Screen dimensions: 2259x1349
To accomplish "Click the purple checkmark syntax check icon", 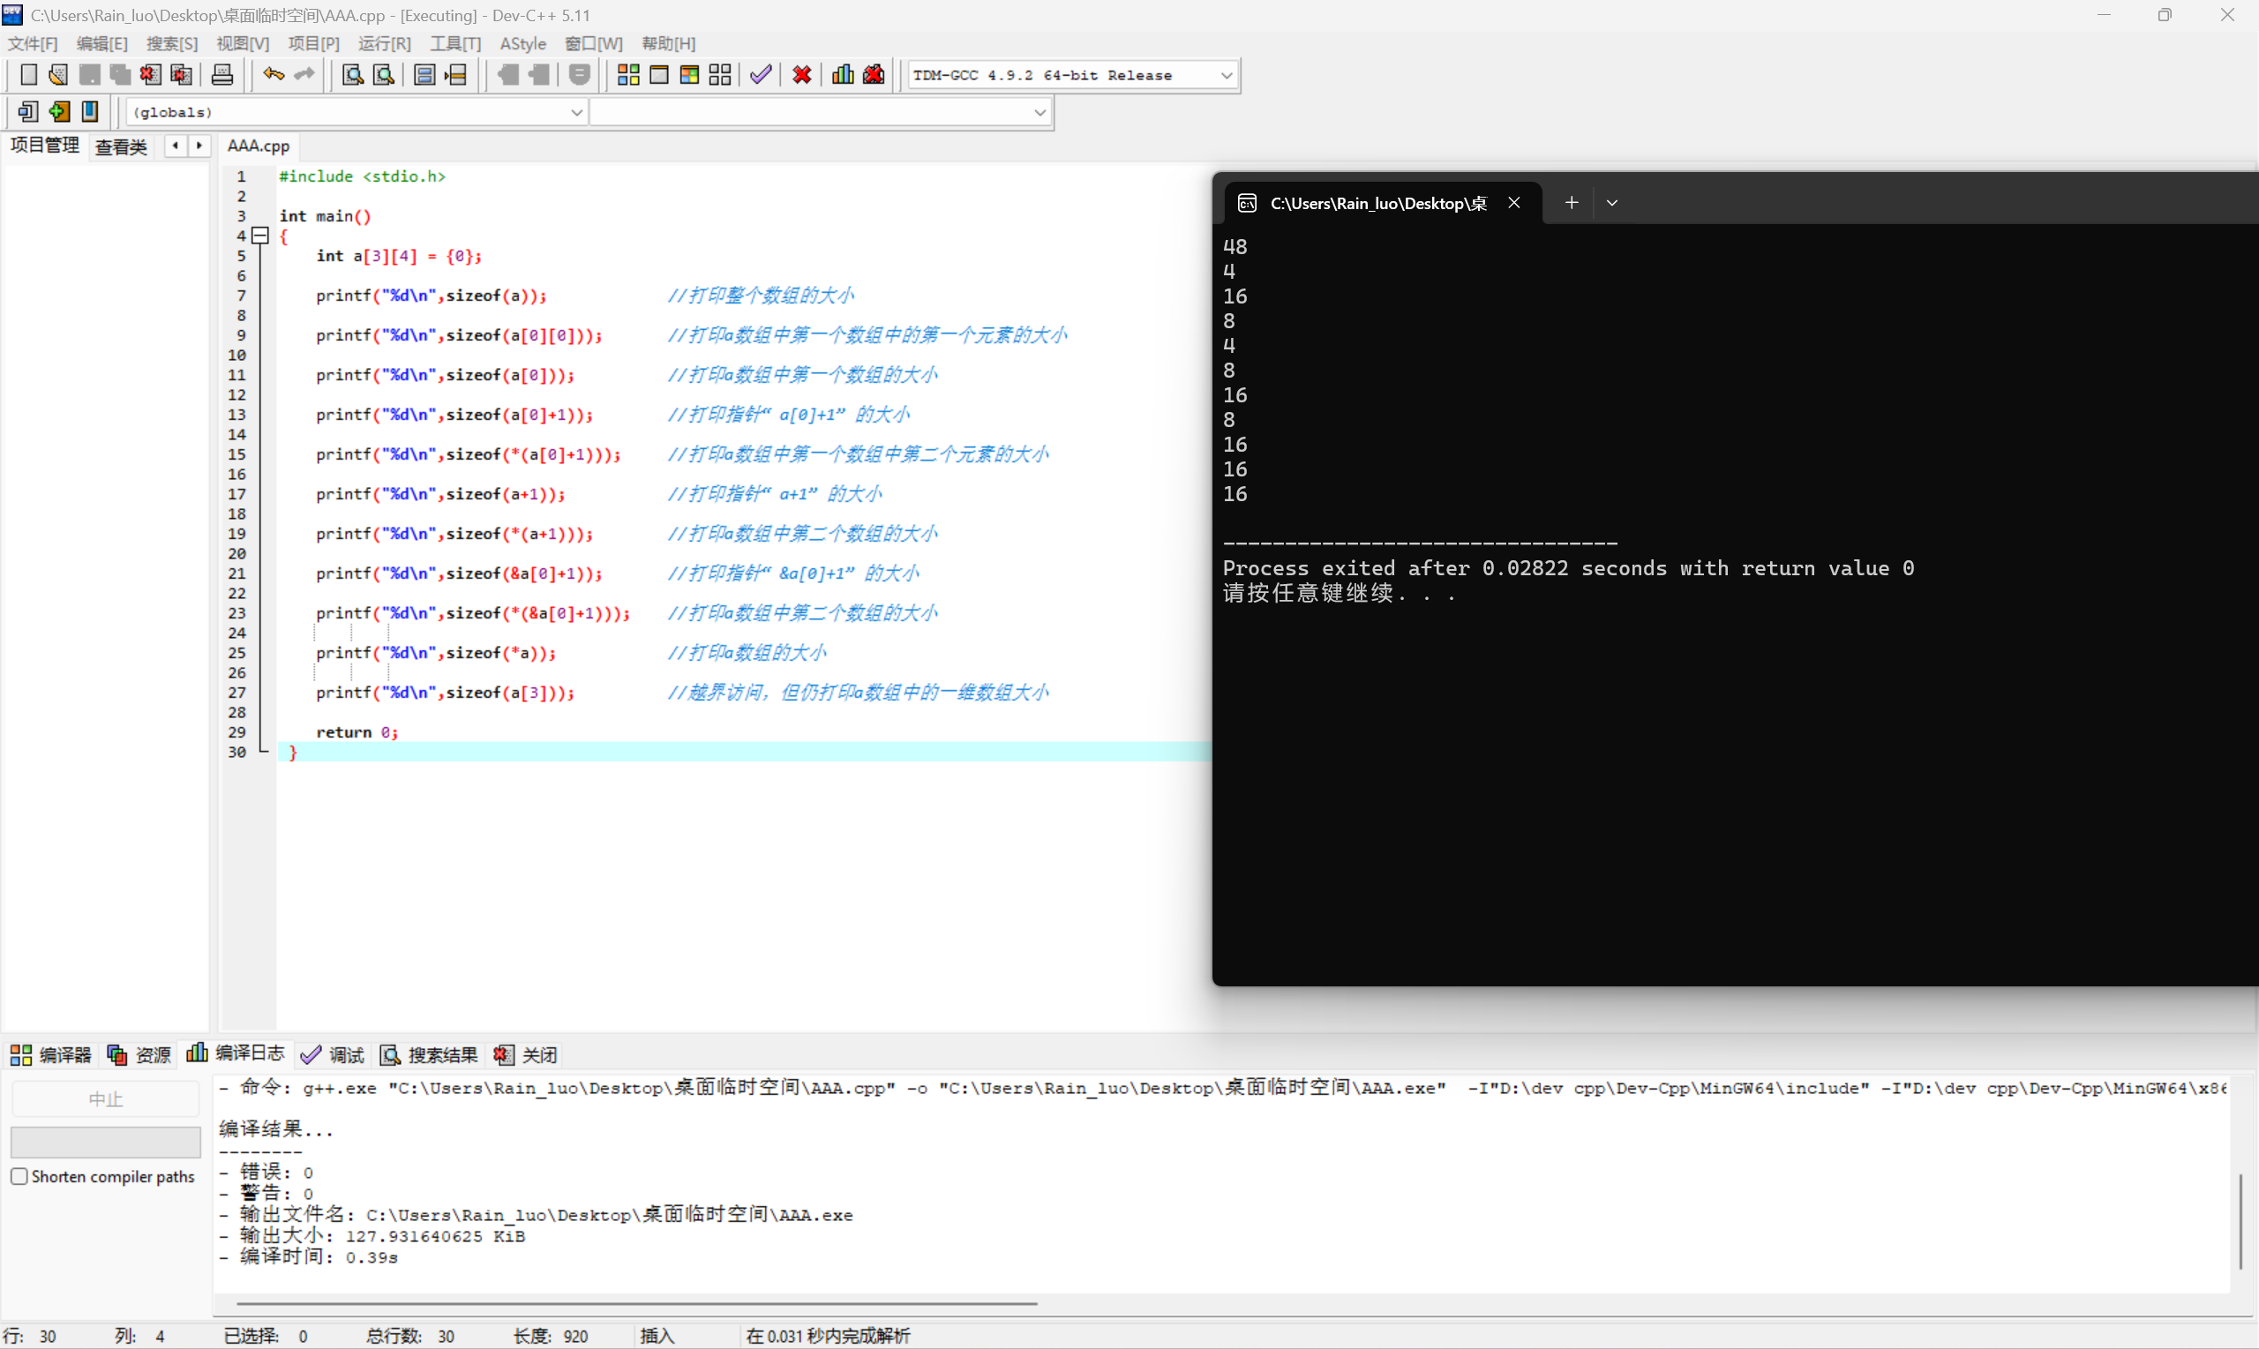I will [x=761, y=74].
